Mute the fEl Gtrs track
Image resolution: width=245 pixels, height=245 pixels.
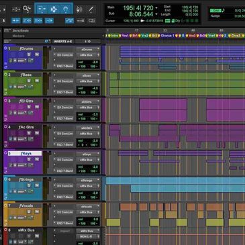tap(37, 107)
